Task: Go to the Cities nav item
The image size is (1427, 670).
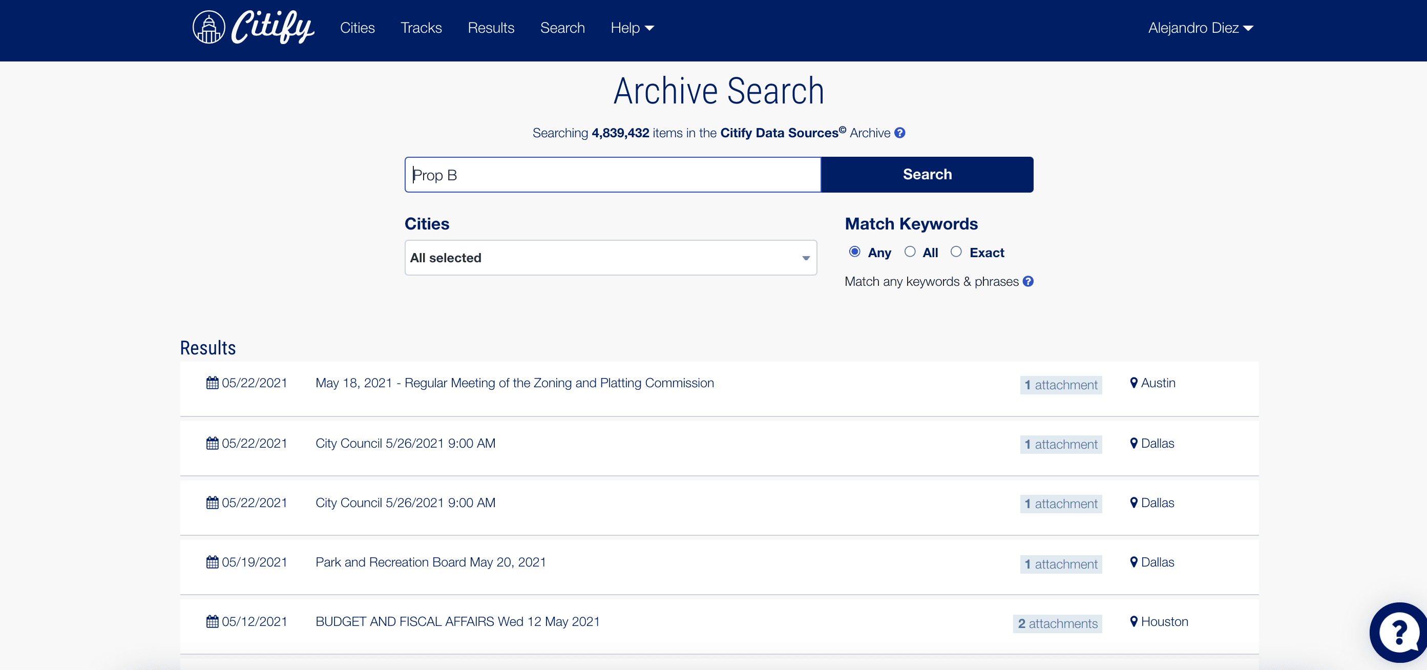Action: (358, 28)
